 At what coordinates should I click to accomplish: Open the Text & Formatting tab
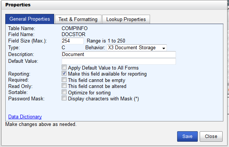click(78, 19)
